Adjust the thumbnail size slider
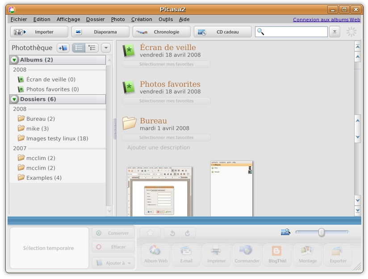This screenshot has width=368, height=279. click(321, 232)
